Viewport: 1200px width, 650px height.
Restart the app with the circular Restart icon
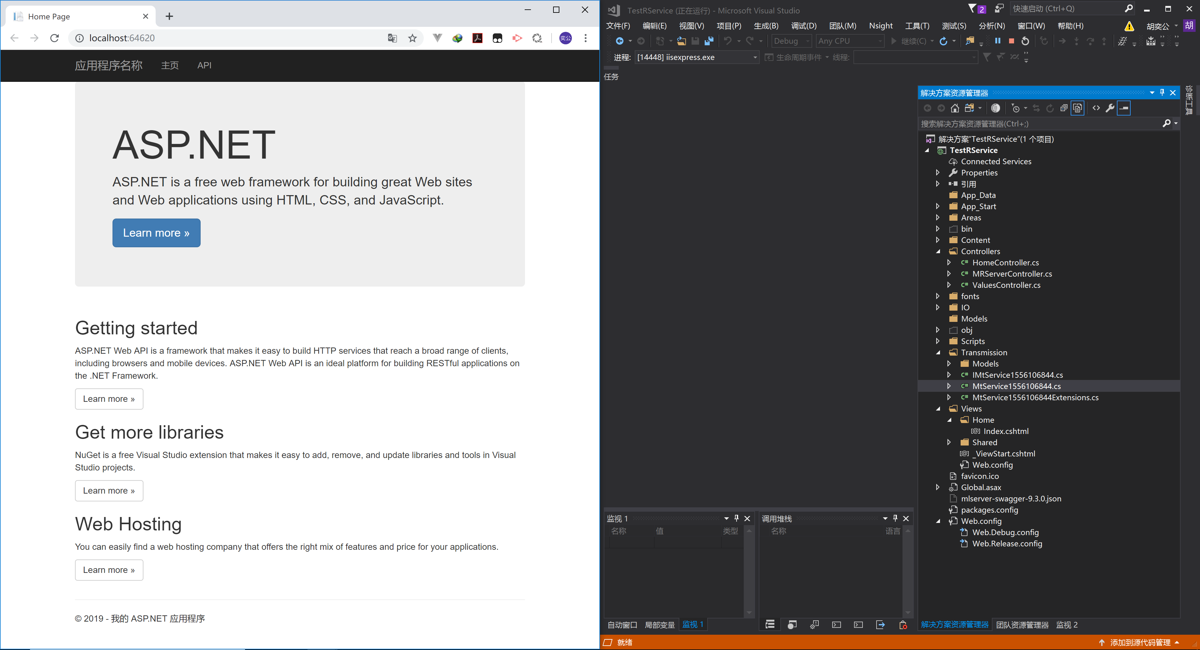coord(1025,41)
